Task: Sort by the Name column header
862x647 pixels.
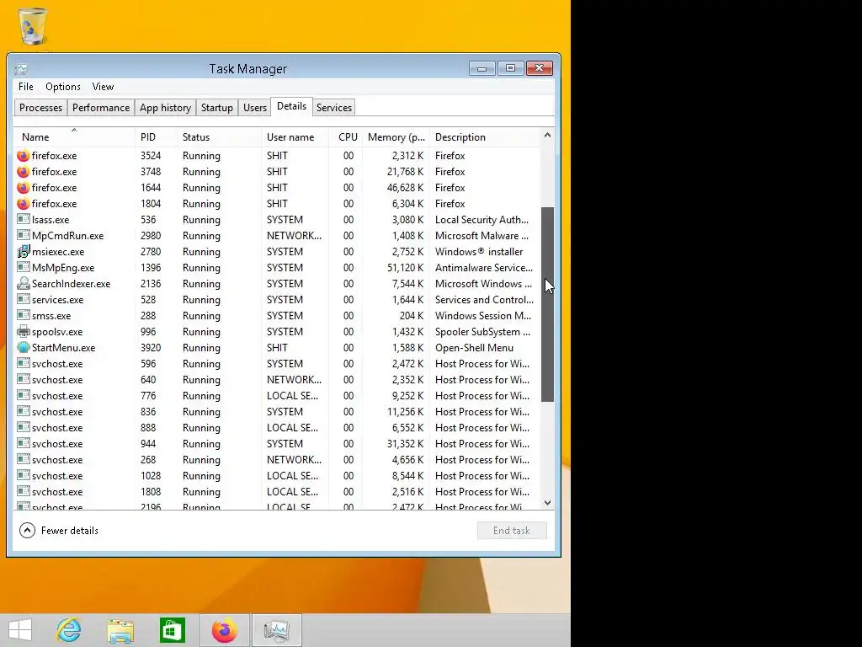Action: (74, 137)
